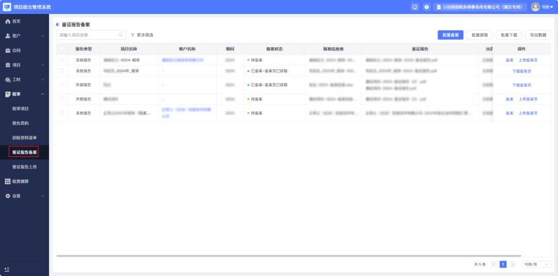This screenshot has width=558, height=276.
Task: Click 备案 link in the 2023 row
Action: 509,113
